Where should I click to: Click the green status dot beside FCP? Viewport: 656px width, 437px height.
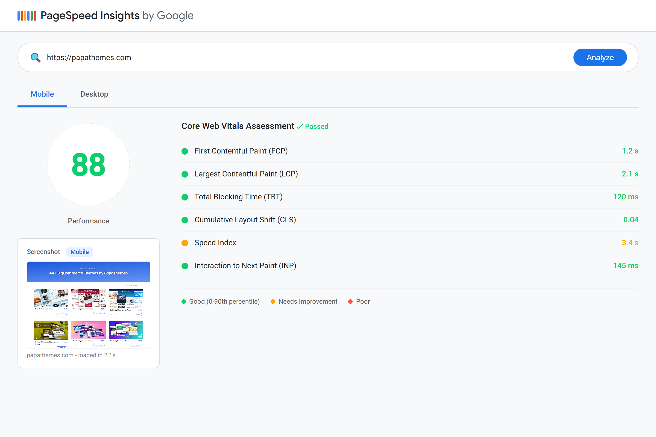click(185, 151)
